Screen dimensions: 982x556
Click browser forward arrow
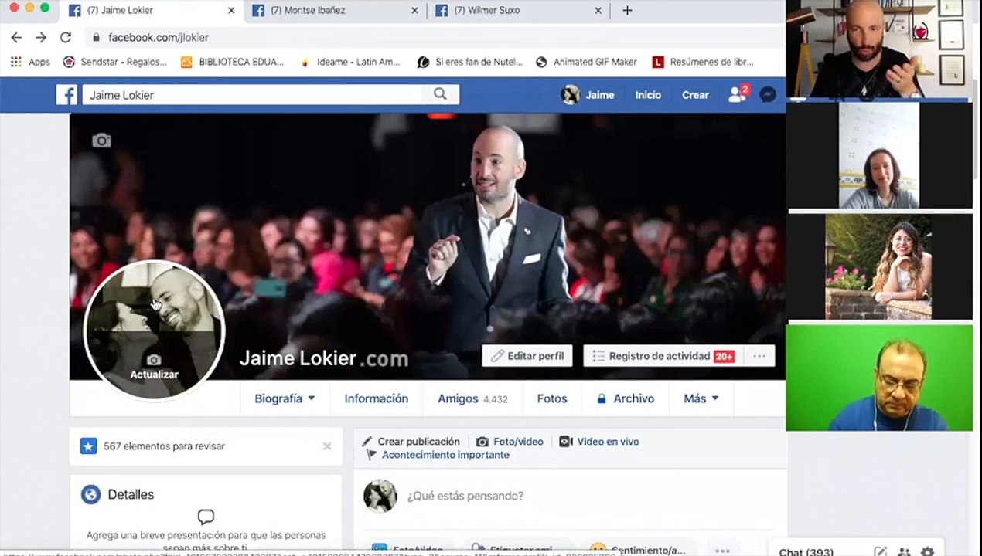coord(41,37)
